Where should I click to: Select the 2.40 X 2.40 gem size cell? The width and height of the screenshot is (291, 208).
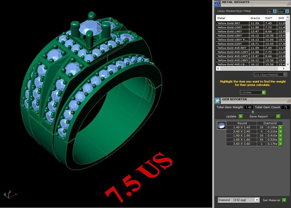[x=241, y=131]
